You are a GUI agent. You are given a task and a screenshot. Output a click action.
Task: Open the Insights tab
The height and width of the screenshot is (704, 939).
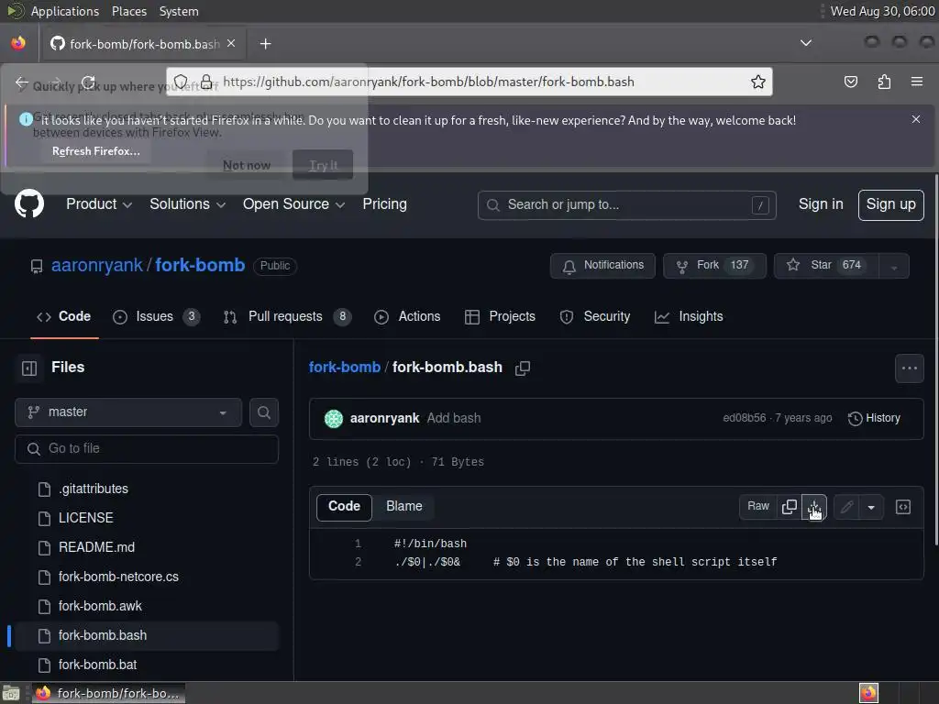[x=689, y=316]
